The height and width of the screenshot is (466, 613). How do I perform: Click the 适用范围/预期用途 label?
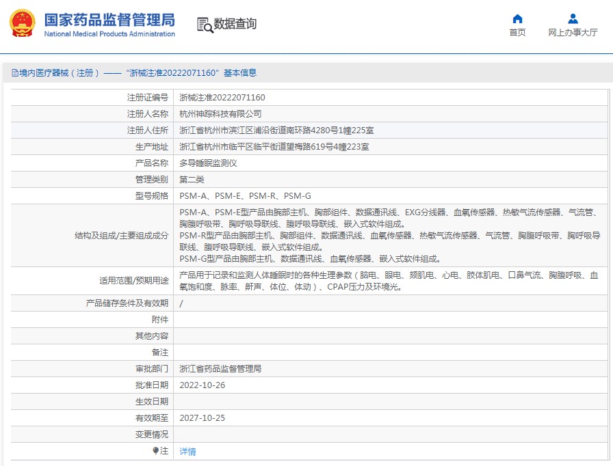tap(133, 281)
